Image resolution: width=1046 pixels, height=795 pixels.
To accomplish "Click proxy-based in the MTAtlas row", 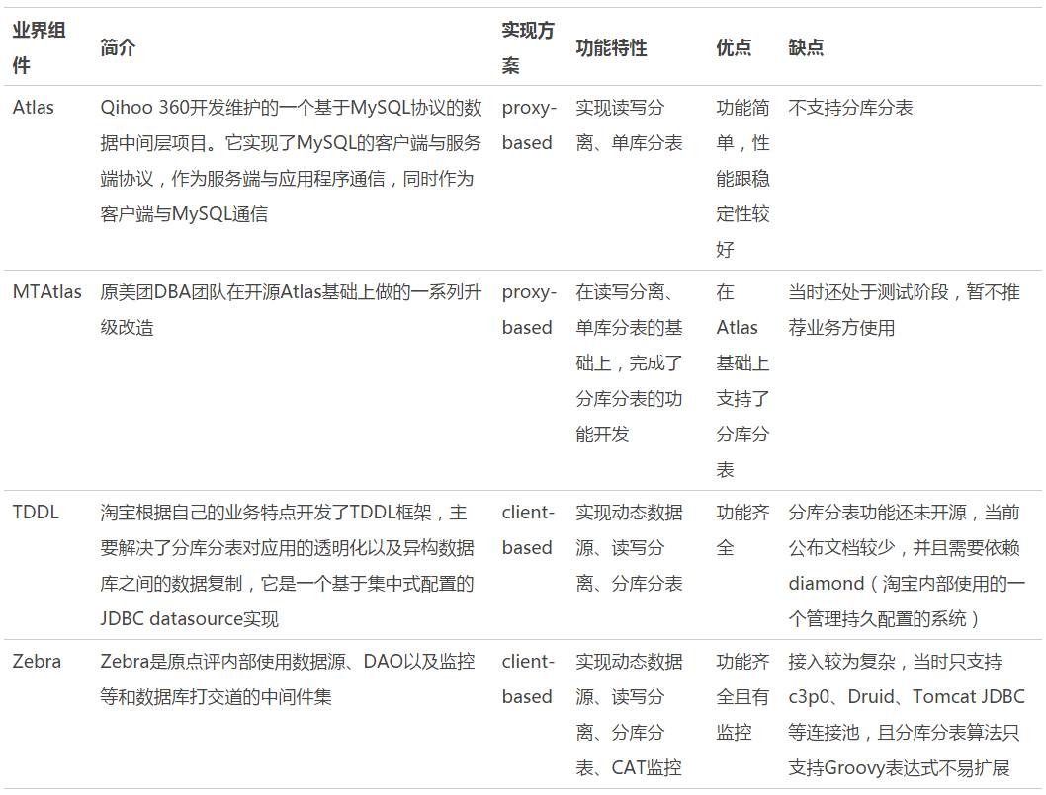I will pos(529,310).
